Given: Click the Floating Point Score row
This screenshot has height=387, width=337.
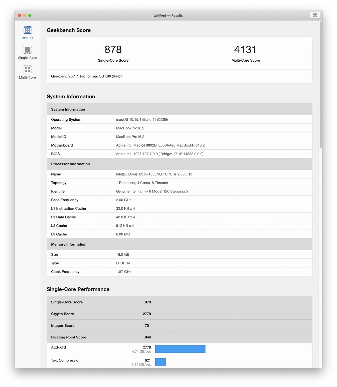Looking at the screenshot, I should click(179, 337).
